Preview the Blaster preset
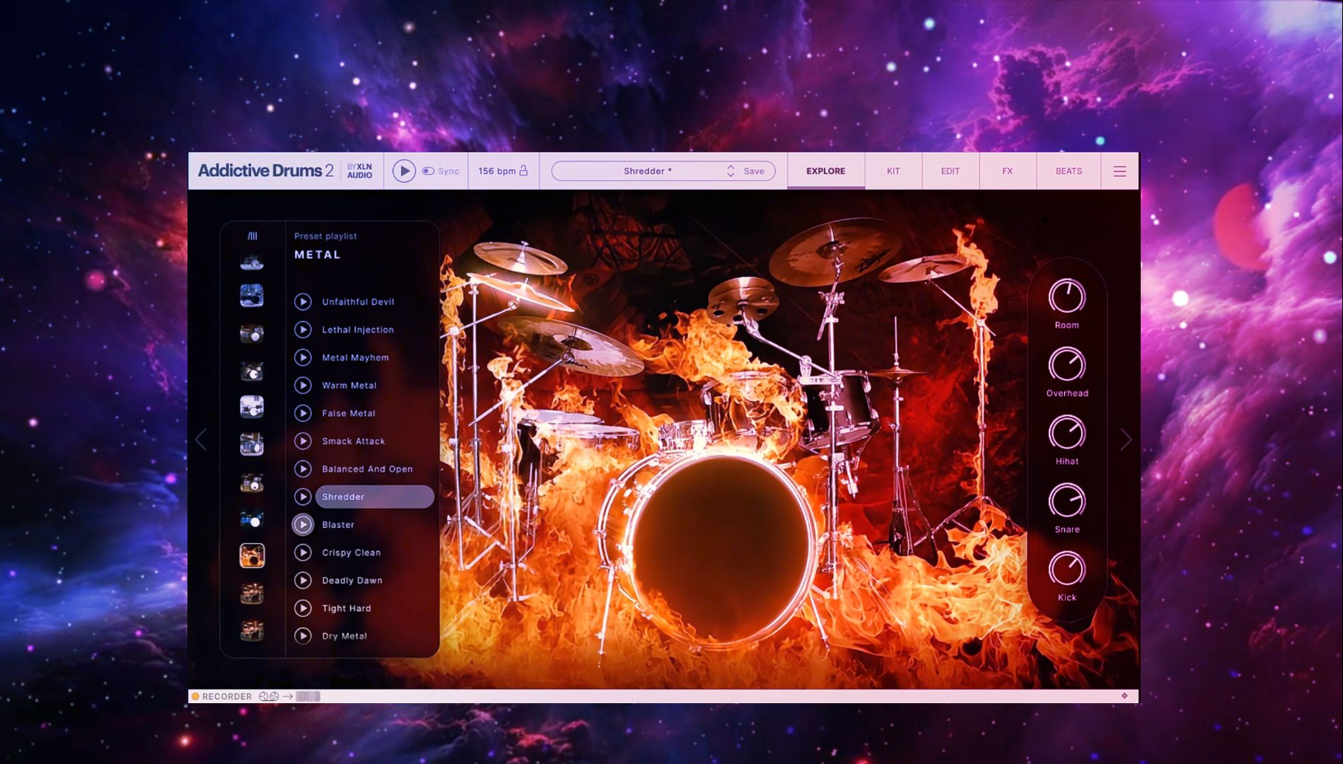 pyautogui.click(x=303, y=525)
